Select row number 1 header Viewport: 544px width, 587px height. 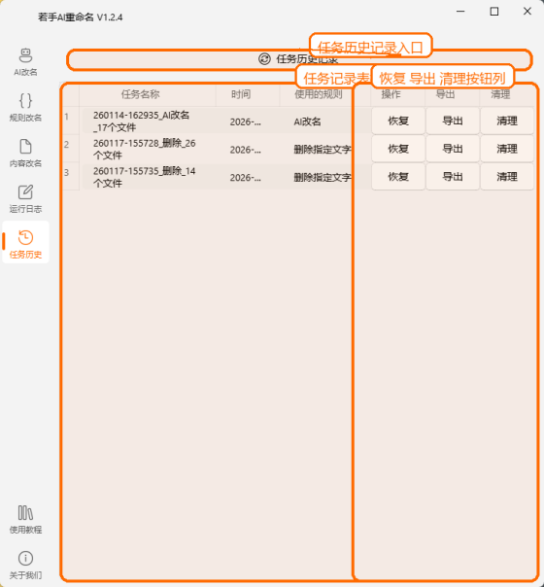tap(70, 121)
